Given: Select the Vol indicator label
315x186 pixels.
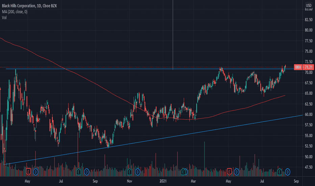Looking at the screenshot, I should click(4, 18).
